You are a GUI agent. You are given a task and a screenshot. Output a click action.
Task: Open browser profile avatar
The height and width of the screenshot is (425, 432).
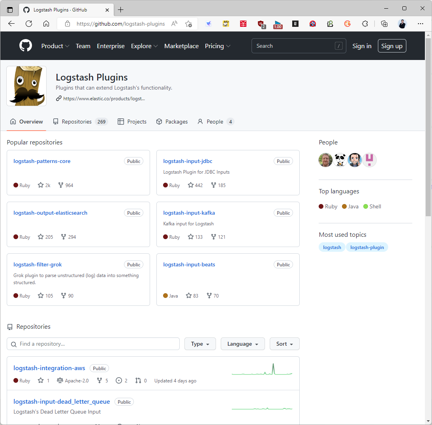click(x=402, y=24)
